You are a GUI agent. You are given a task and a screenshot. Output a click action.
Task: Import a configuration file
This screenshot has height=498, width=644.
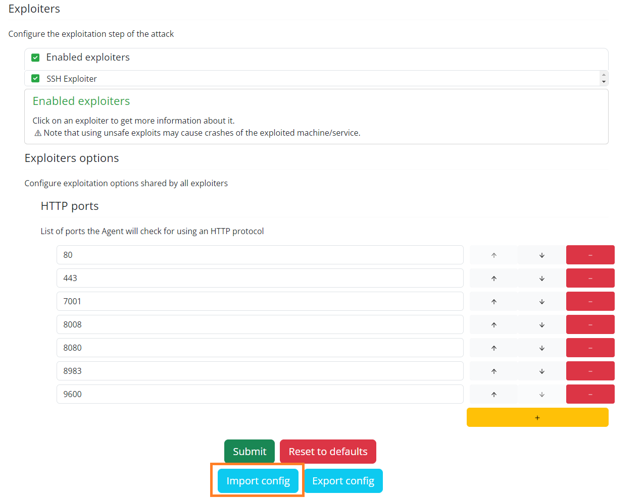258,481
